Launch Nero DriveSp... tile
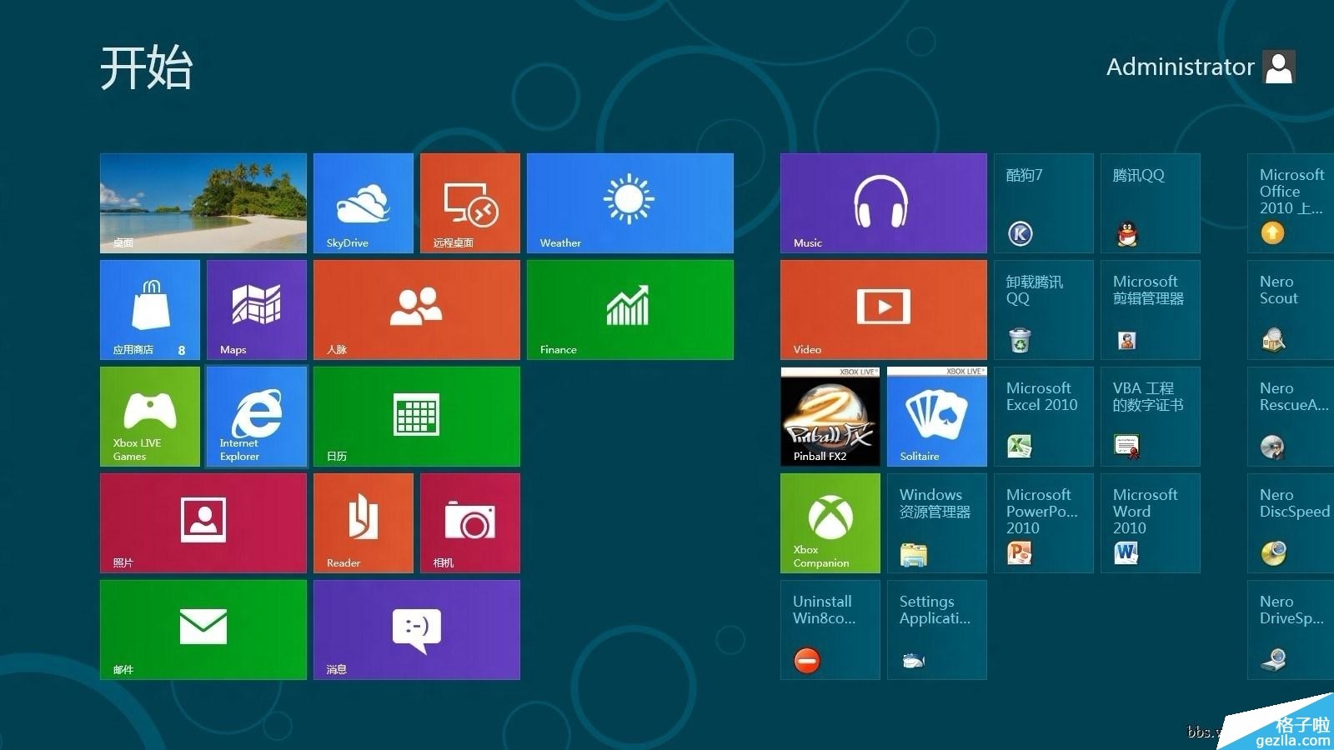This screenshot has height=750, width=1334. click(1291, 630)
